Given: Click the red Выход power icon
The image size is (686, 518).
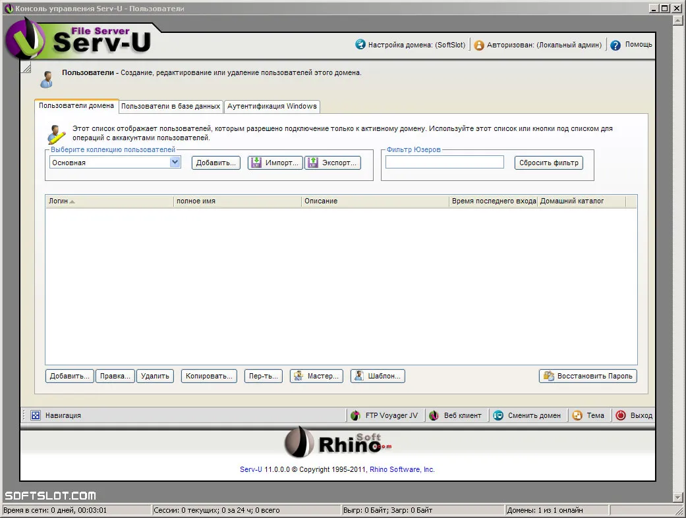Looking at the screenshot, I should [x=621, y=415].
